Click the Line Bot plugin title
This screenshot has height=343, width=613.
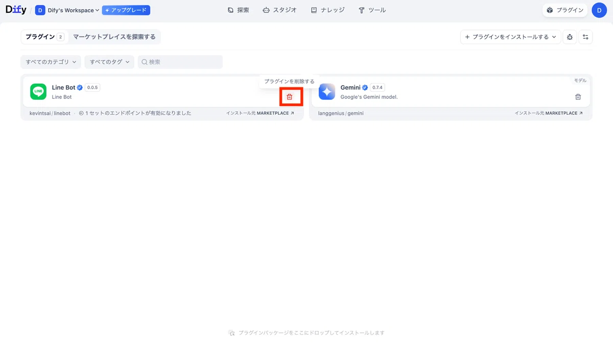pos(63,88)
